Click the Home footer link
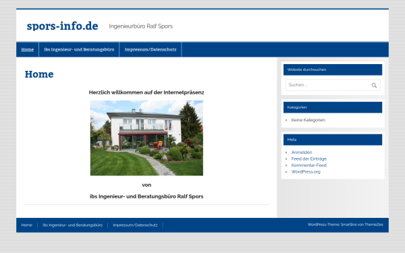Screen dimensions: 405x253 pos(26,225)
